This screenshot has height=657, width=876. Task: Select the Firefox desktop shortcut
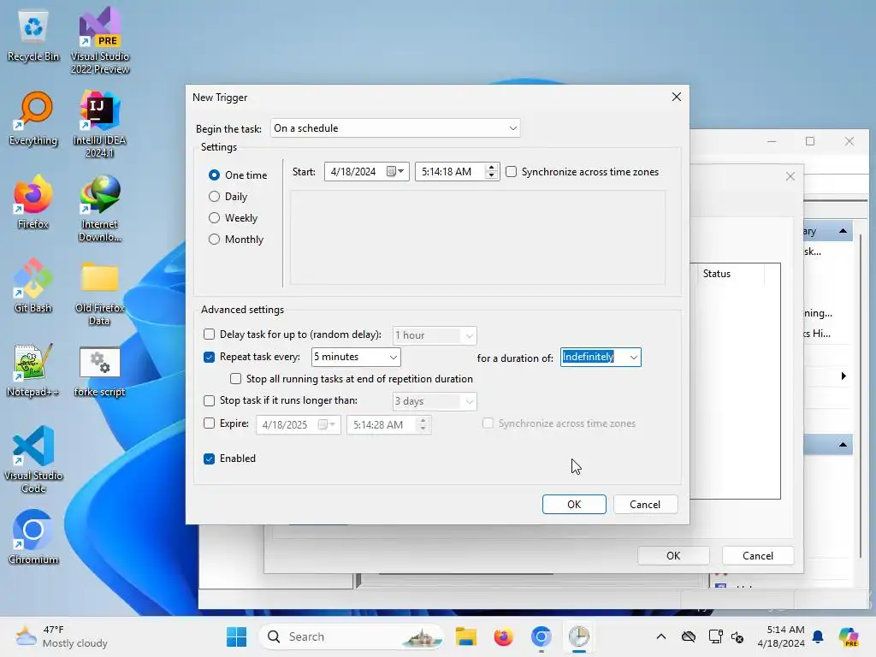coord(33,202)
